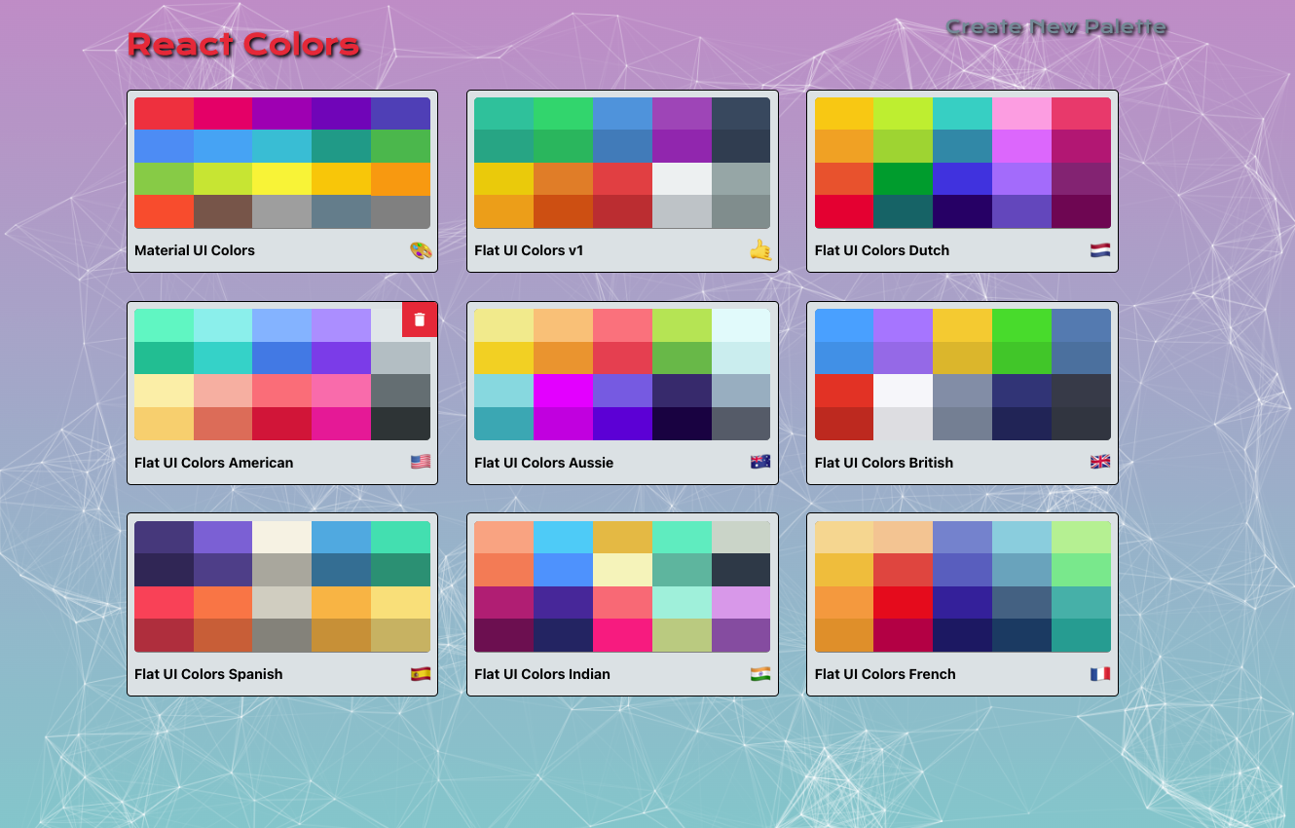Click the trash delete icon on Flat UI Colors American

click(420, 319)
